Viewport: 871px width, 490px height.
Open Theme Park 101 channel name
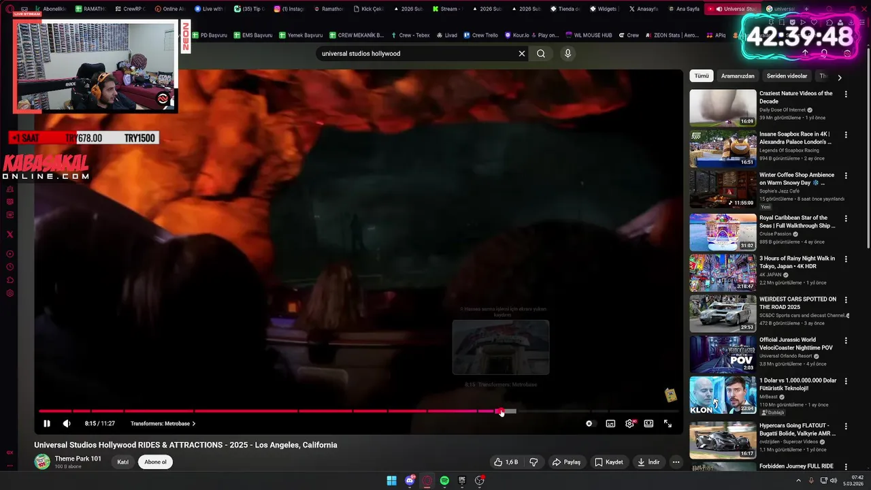click(78, 459)
